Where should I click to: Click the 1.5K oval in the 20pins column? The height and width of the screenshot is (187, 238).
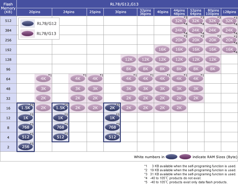coord(26,108)
